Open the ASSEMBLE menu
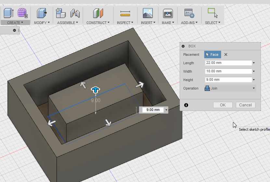This screenshot has height=182, width=270. [68, 23]
